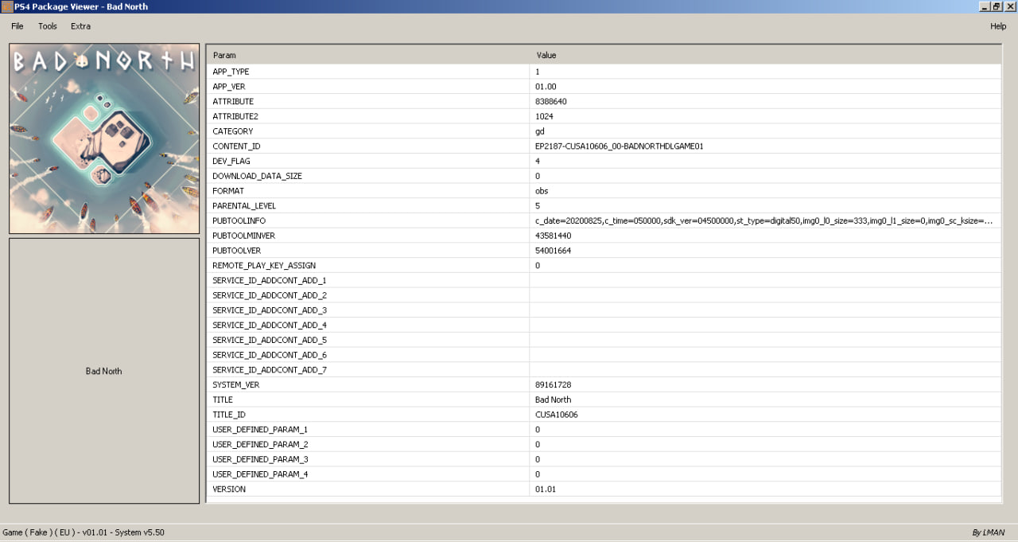Select the TITLE value Bad North
1018x542 pixels.
[553, 400]
